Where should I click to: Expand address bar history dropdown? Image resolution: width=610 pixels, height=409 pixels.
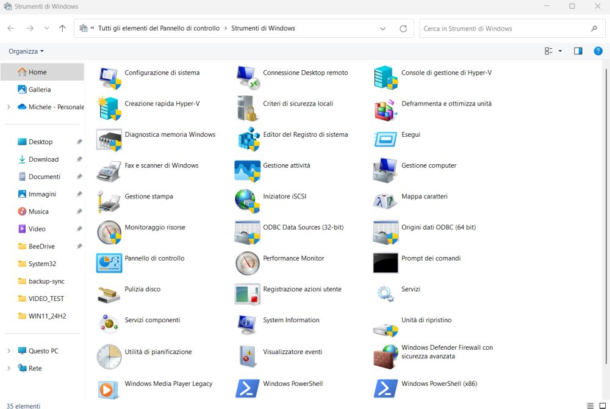click(x=383, y=29)
